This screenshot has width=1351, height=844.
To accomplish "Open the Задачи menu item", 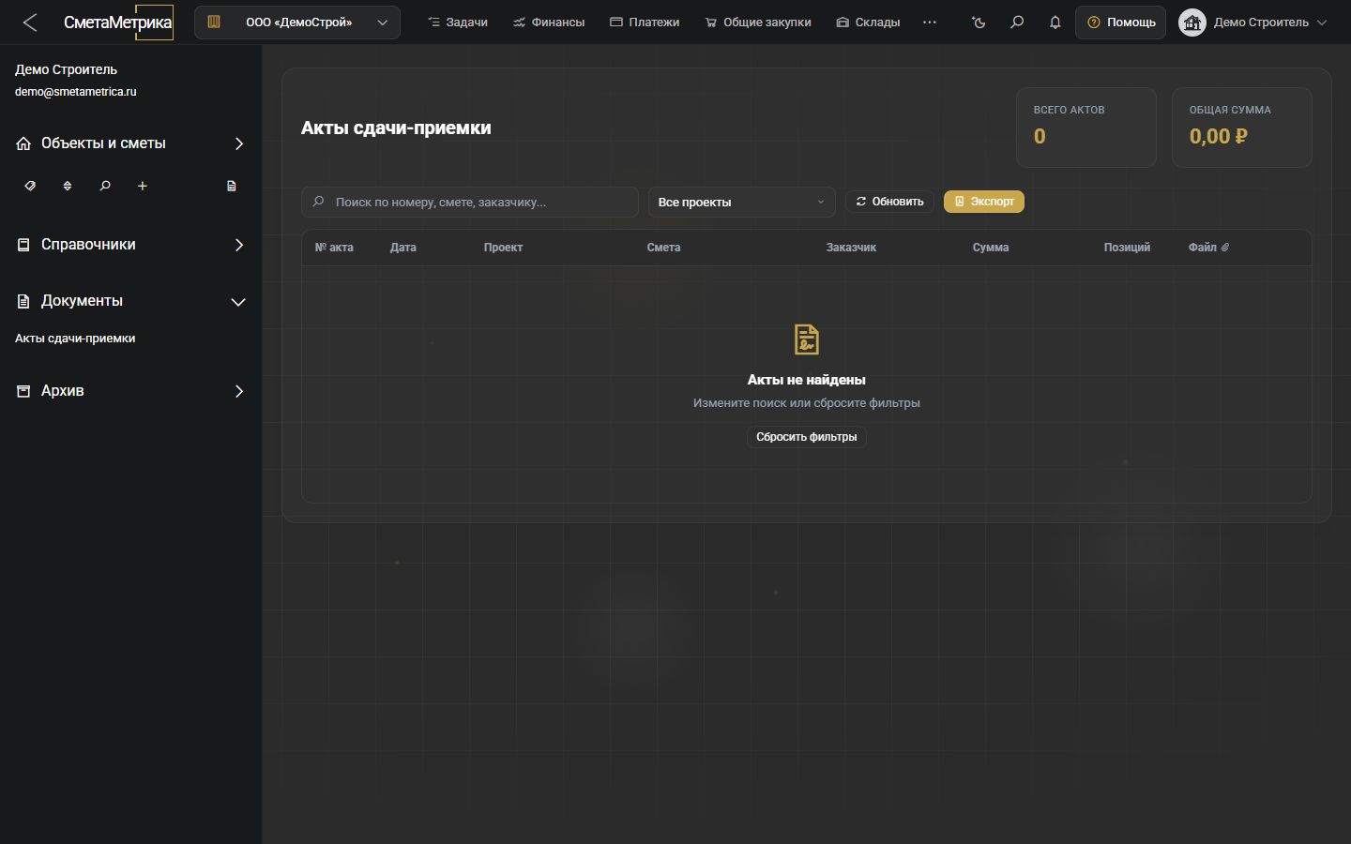I will (x=458, y=23).
